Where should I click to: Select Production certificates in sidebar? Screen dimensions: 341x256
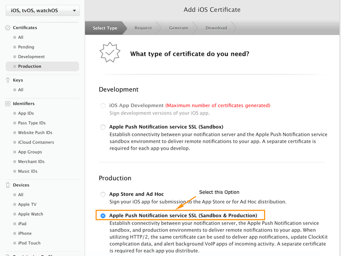coord(43,66)
